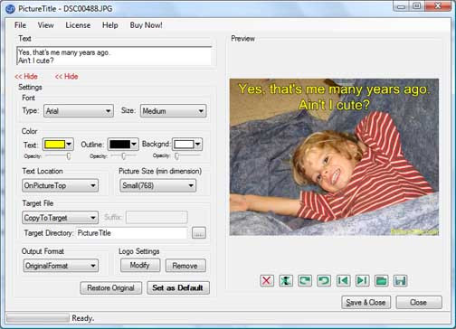
Task: Click the Buy Now! menu item
Action: click(x=146, y=25)
